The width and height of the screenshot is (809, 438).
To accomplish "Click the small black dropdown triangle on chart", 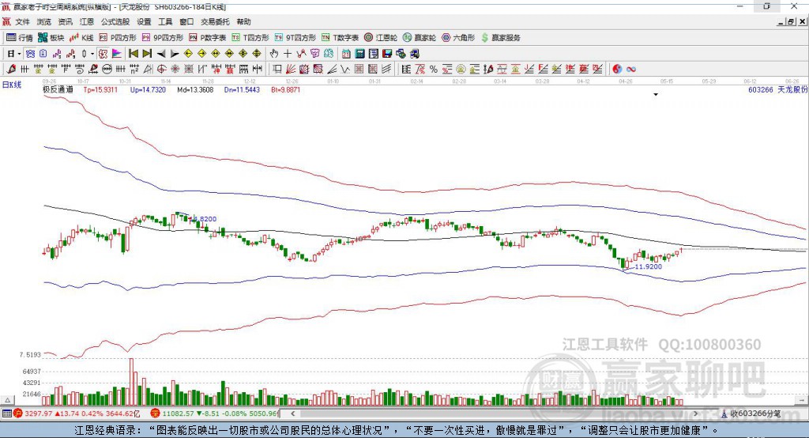I will 656,95.
